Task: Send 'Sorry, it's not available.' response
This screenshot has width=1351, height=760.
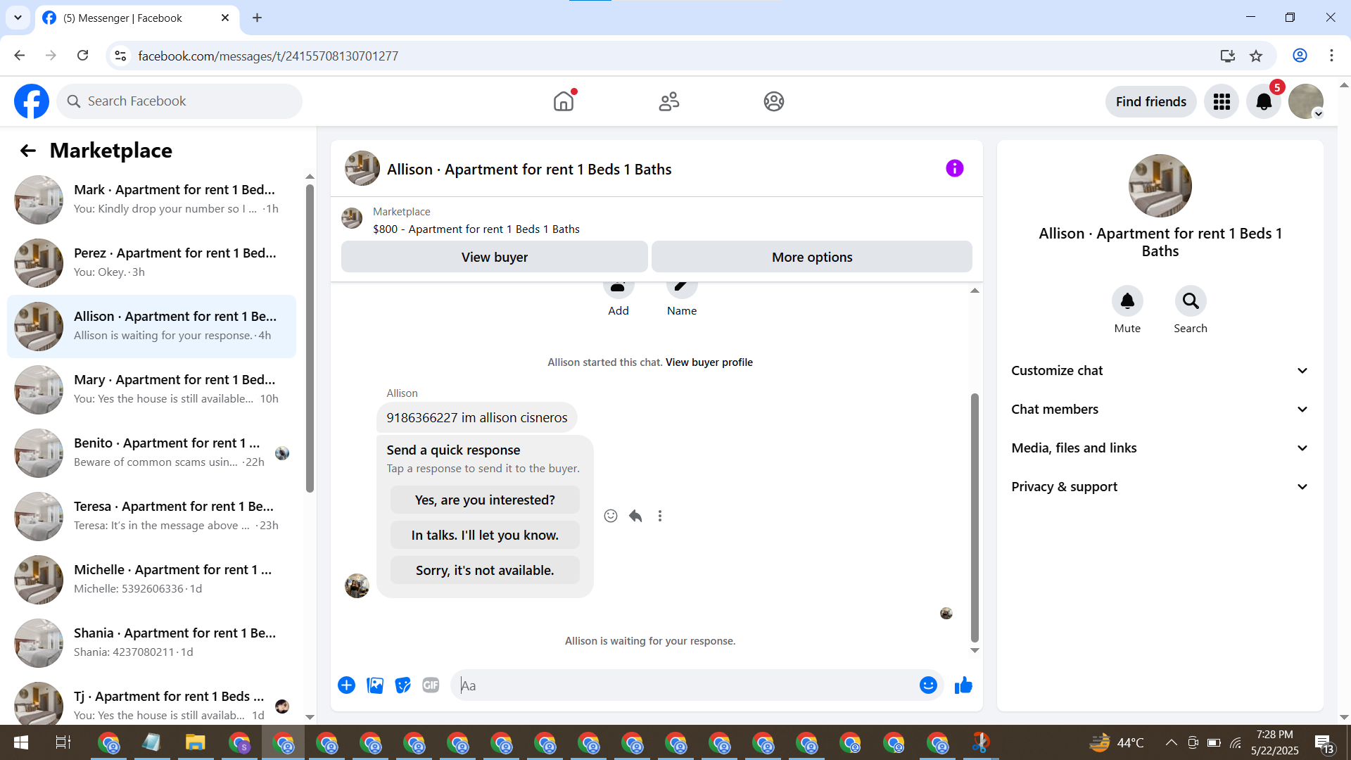Action: (485, 570)
